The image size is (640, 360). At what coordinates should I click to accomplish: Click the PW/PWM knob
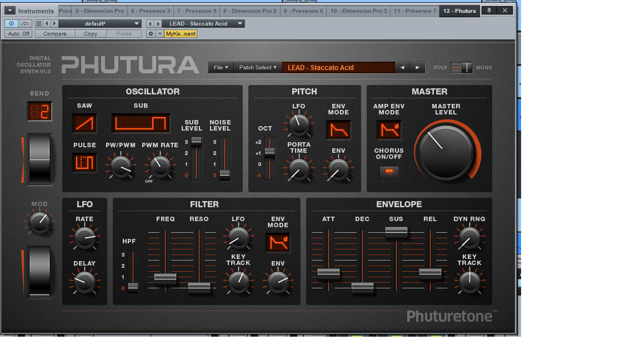pos(121,166)
